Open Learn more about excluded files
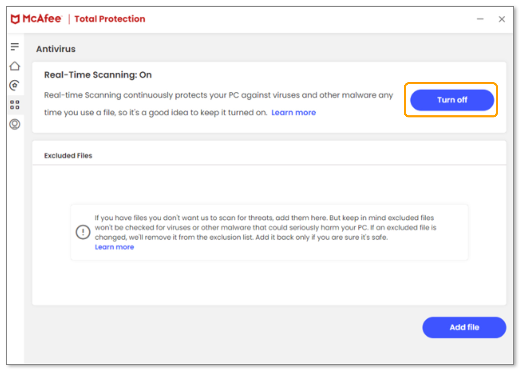 click(114, 247)
